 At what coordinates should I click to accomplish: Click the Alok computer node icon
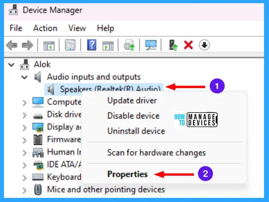pyautogui.click(x=24, y=64)
